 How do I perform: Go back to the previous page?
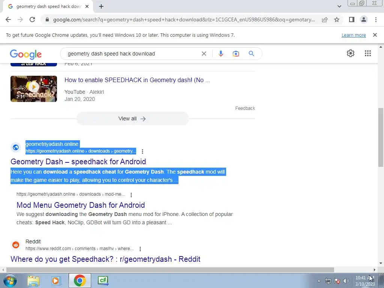pos(8,19)
